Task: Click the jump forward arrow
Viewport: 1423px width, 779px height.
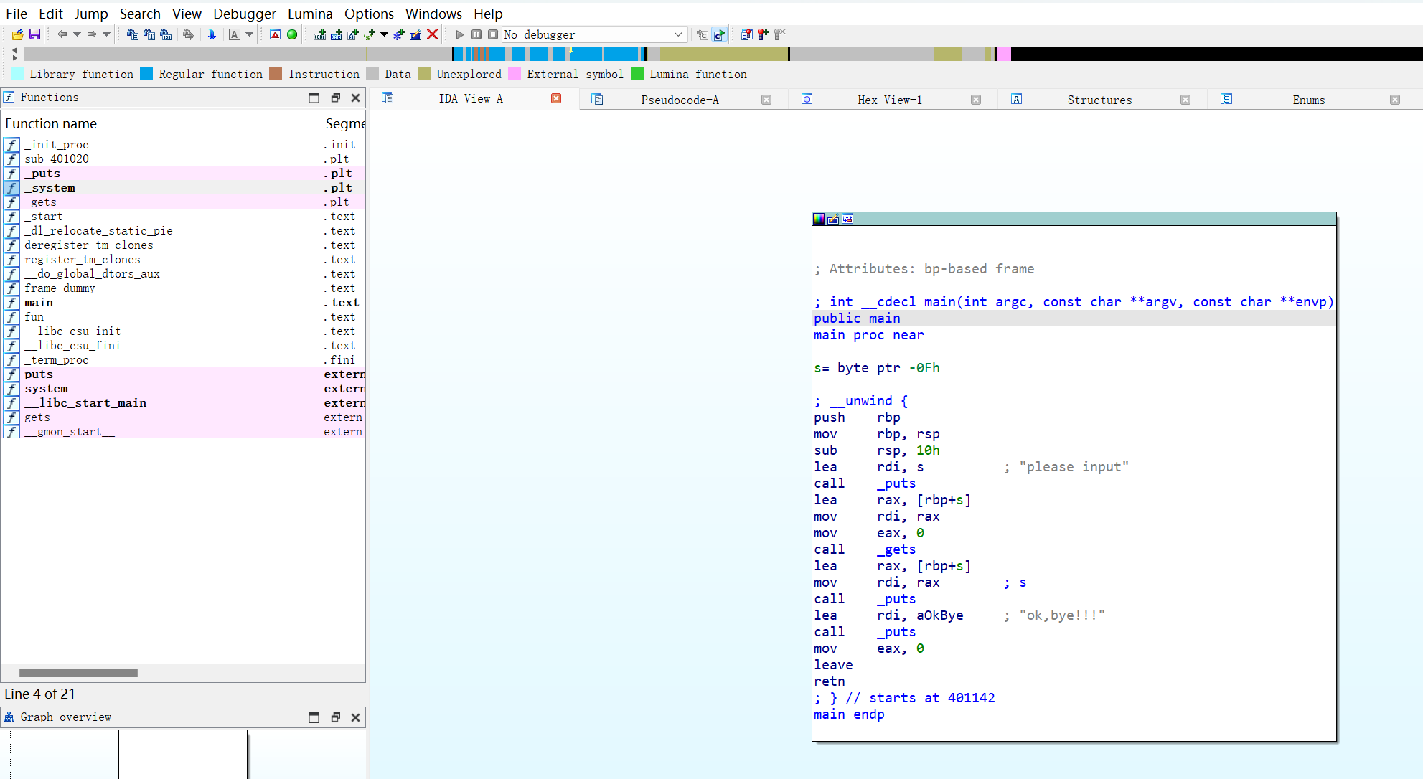Action: pyautogui.click(x=92, y=34)
